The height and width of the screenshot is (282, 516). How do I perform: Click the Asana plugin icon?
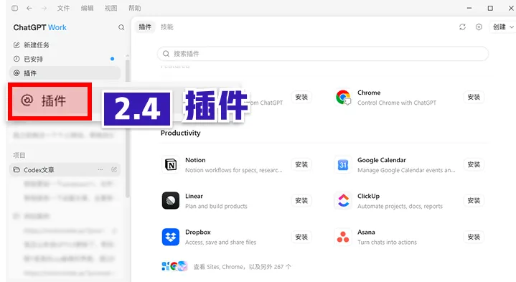tap(343, 237)
